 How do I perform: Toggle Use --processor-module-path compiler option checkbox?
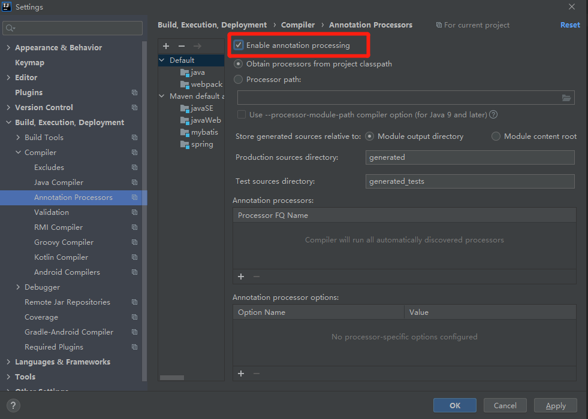(x=242, y=114)
